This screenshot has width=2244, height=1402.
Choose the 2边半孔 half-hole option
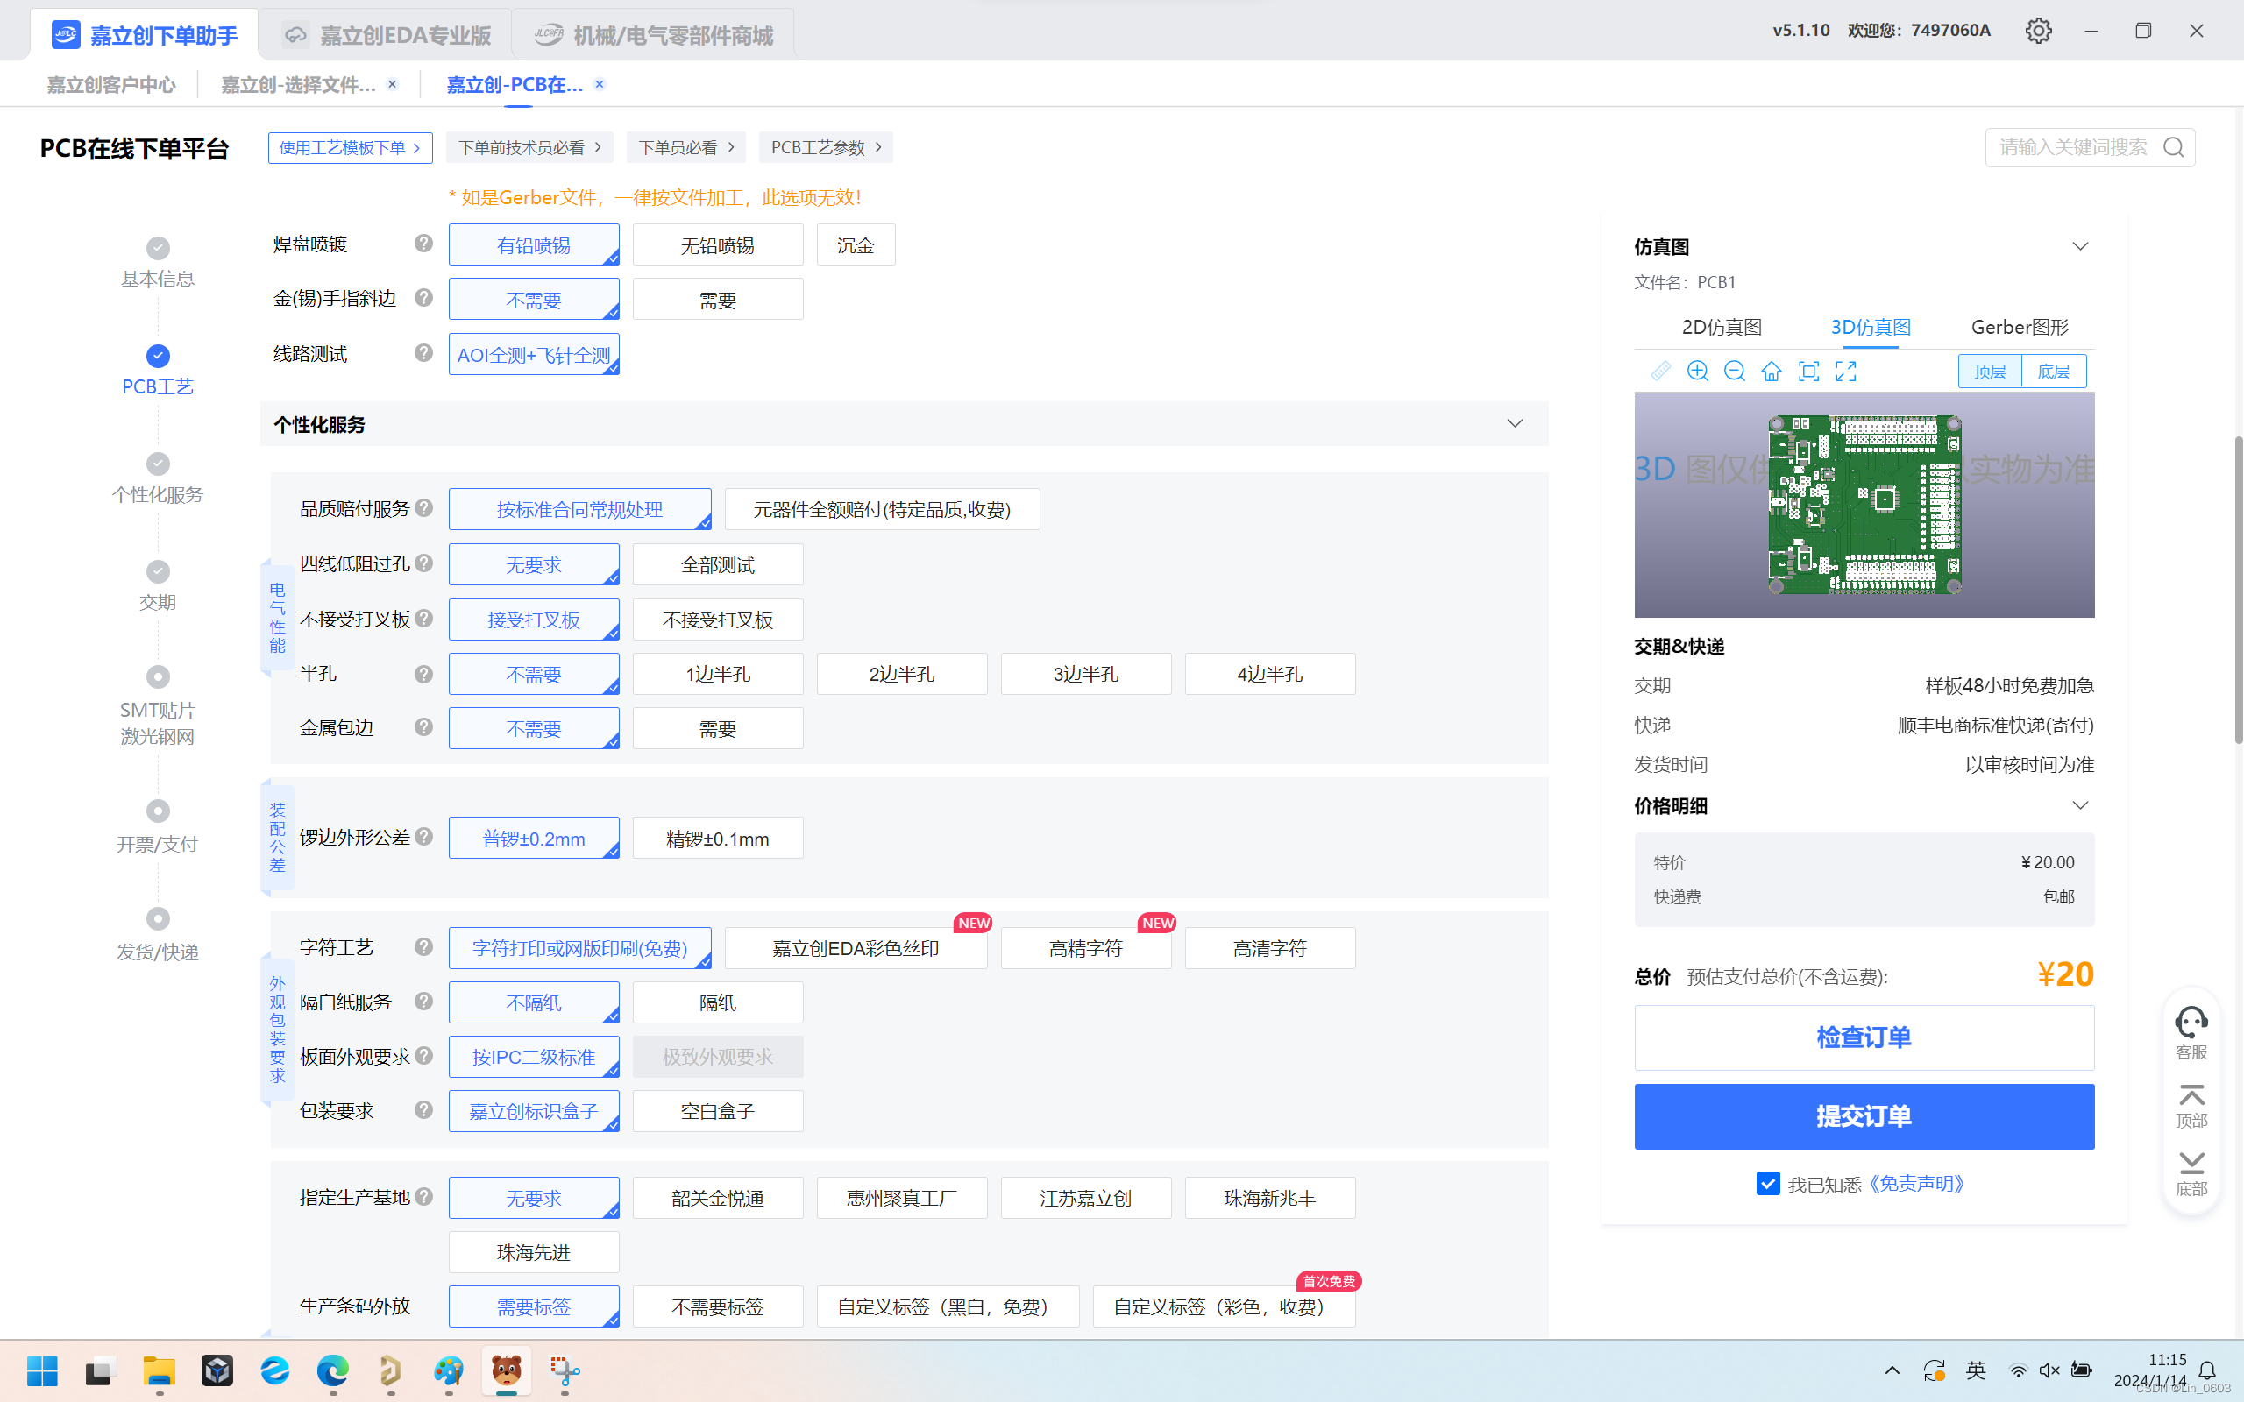(x=901, y=674)
